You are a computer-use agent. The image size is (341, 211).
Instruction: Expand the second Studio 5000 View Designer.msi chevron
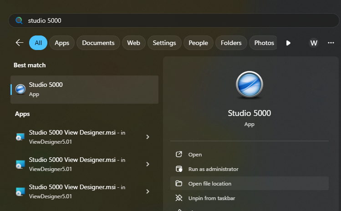[x=148, y=164]
